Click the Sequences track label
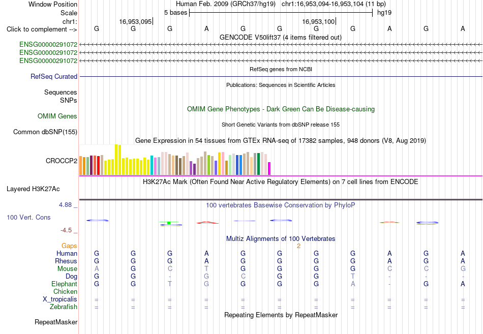The height and width of the screenshot is (334, 483). point(61,92)
